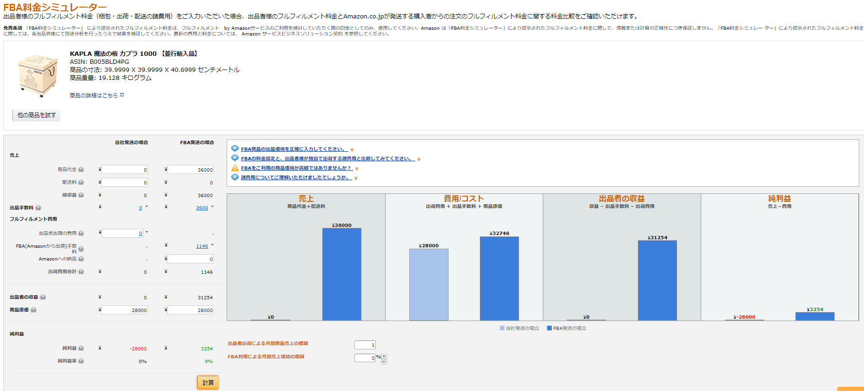
Task: Open help icon beside 出品手数料
Action: [x=38, y=208]
